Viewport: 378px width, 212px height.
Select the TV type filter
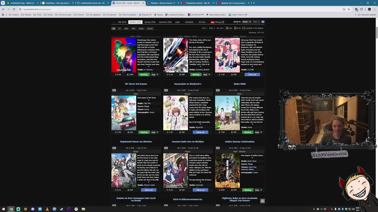tap(120, 29)
